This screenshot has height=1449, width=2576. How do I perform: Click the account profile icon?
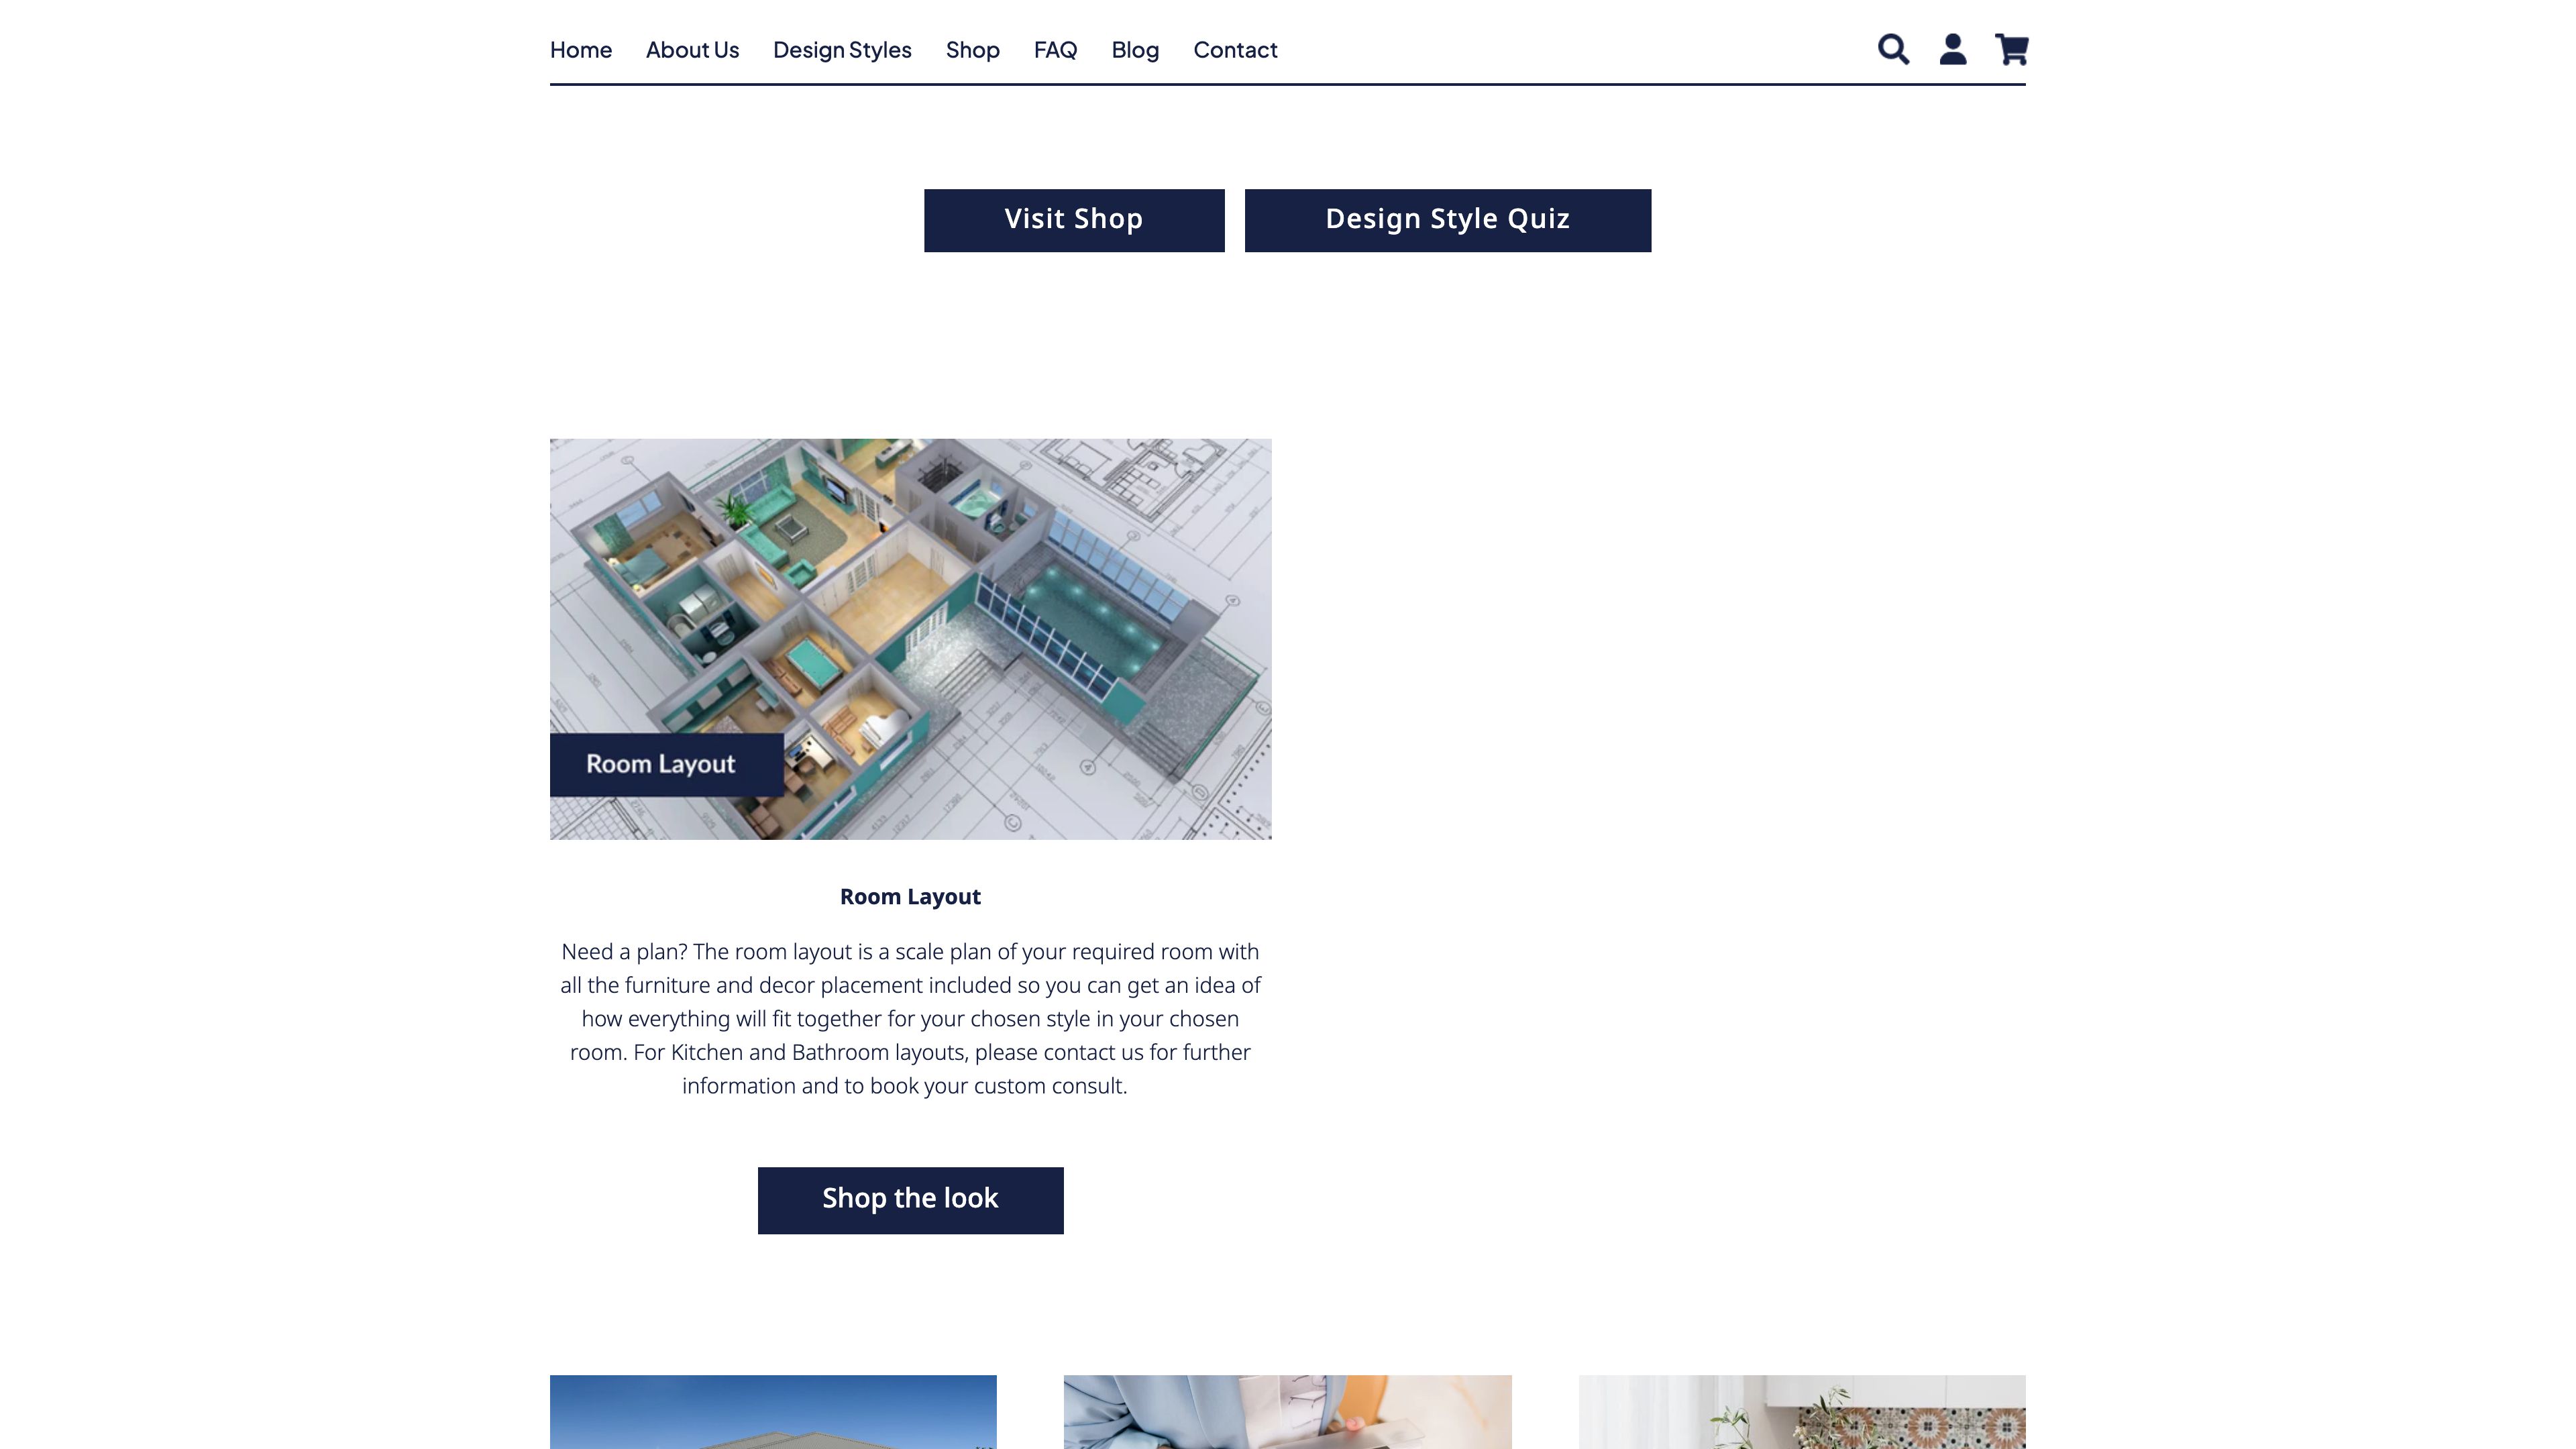(x=1952, y=49)
